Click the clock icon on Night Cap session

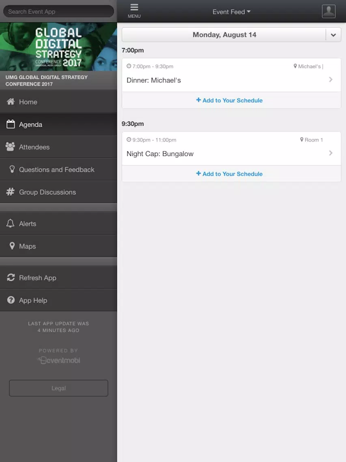tap(129, 139)
